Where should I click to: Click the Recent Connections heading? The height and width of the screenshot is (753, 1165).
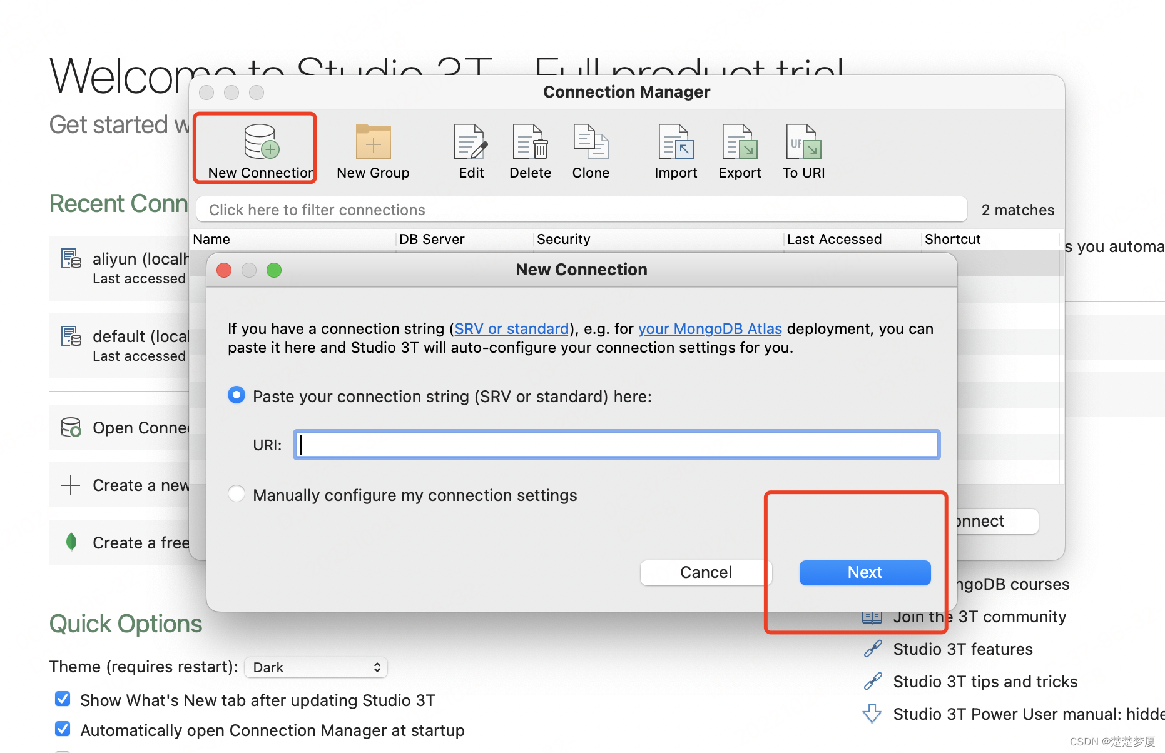pyautogui.click(x=119, y=204)
